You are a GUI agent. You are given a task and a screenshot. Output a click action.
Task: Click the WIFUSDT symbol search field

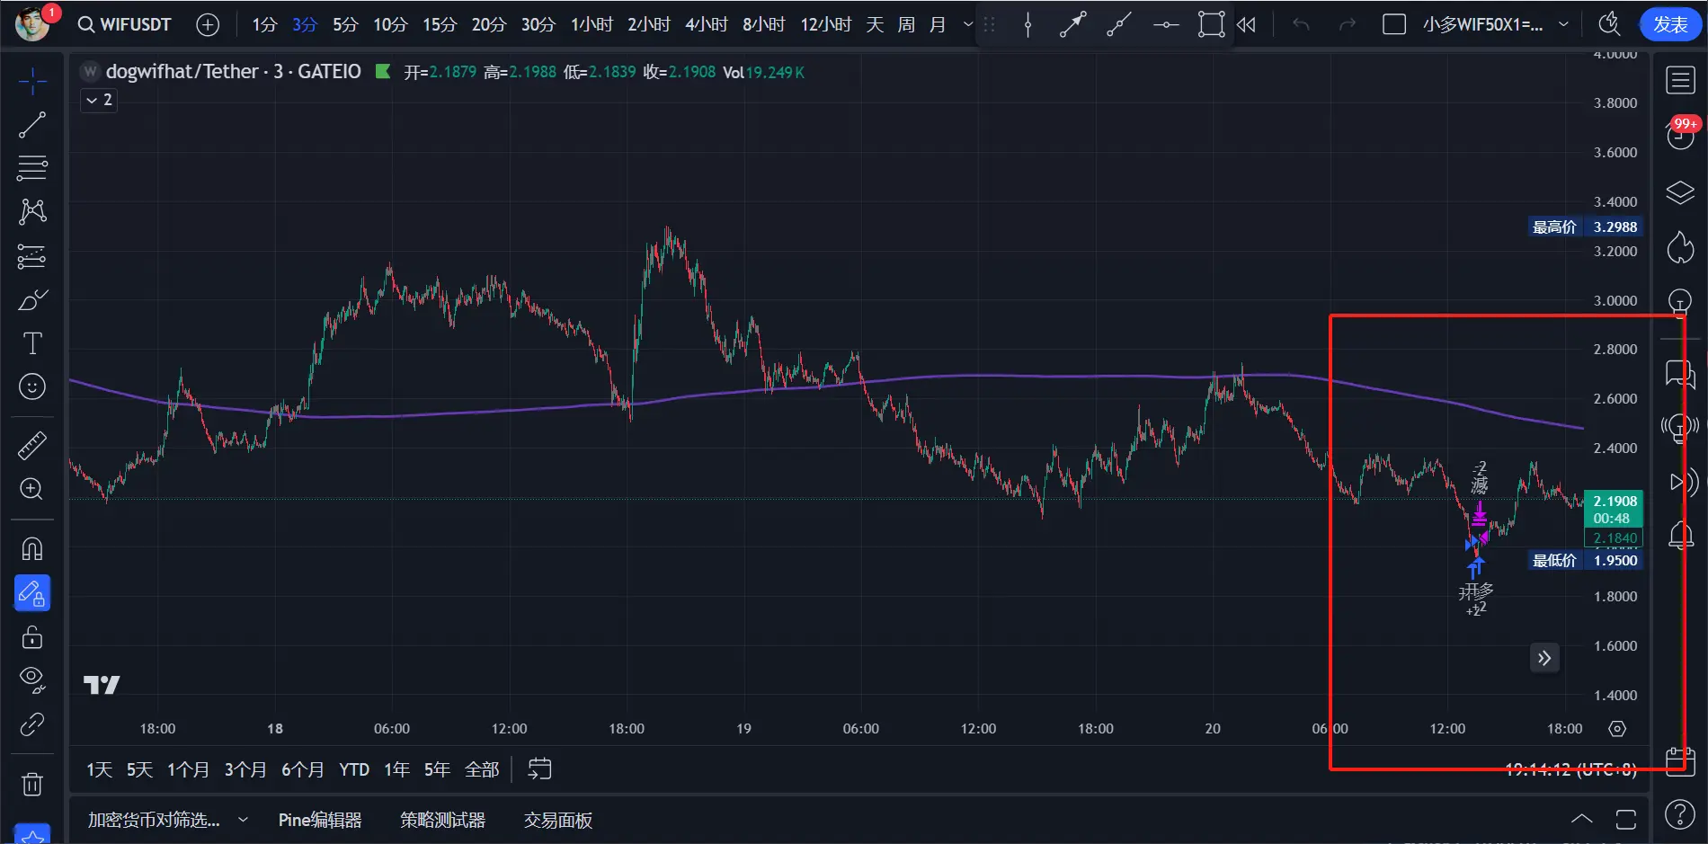pos(125,24)
